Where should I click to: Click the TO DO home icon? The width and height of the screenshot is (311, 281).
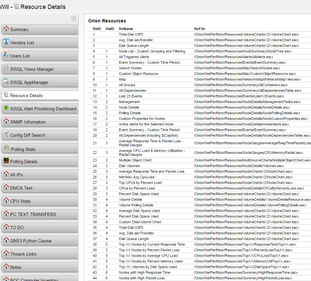click(x=6, y=227)
